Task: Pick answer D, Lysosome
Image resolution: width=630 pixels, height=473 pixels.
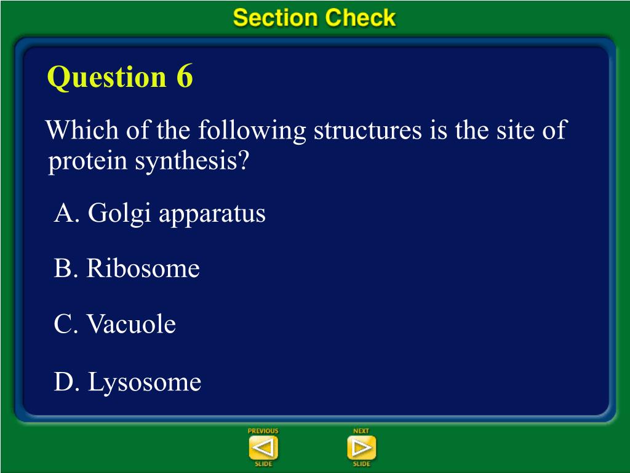Action: 128,382
